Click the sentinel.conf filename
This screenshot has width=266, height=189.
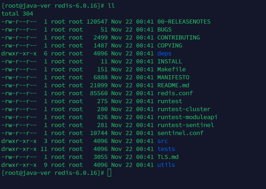click(x=180, y=133)
